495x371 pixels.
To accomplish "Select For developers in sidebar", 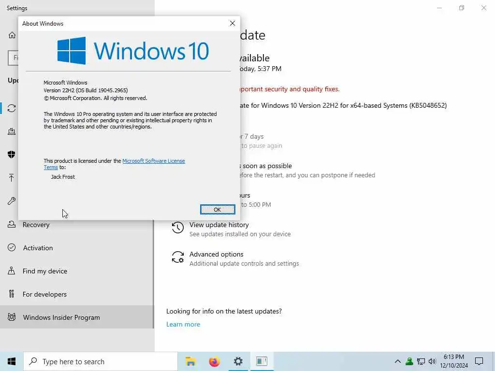I will (77, 294).
